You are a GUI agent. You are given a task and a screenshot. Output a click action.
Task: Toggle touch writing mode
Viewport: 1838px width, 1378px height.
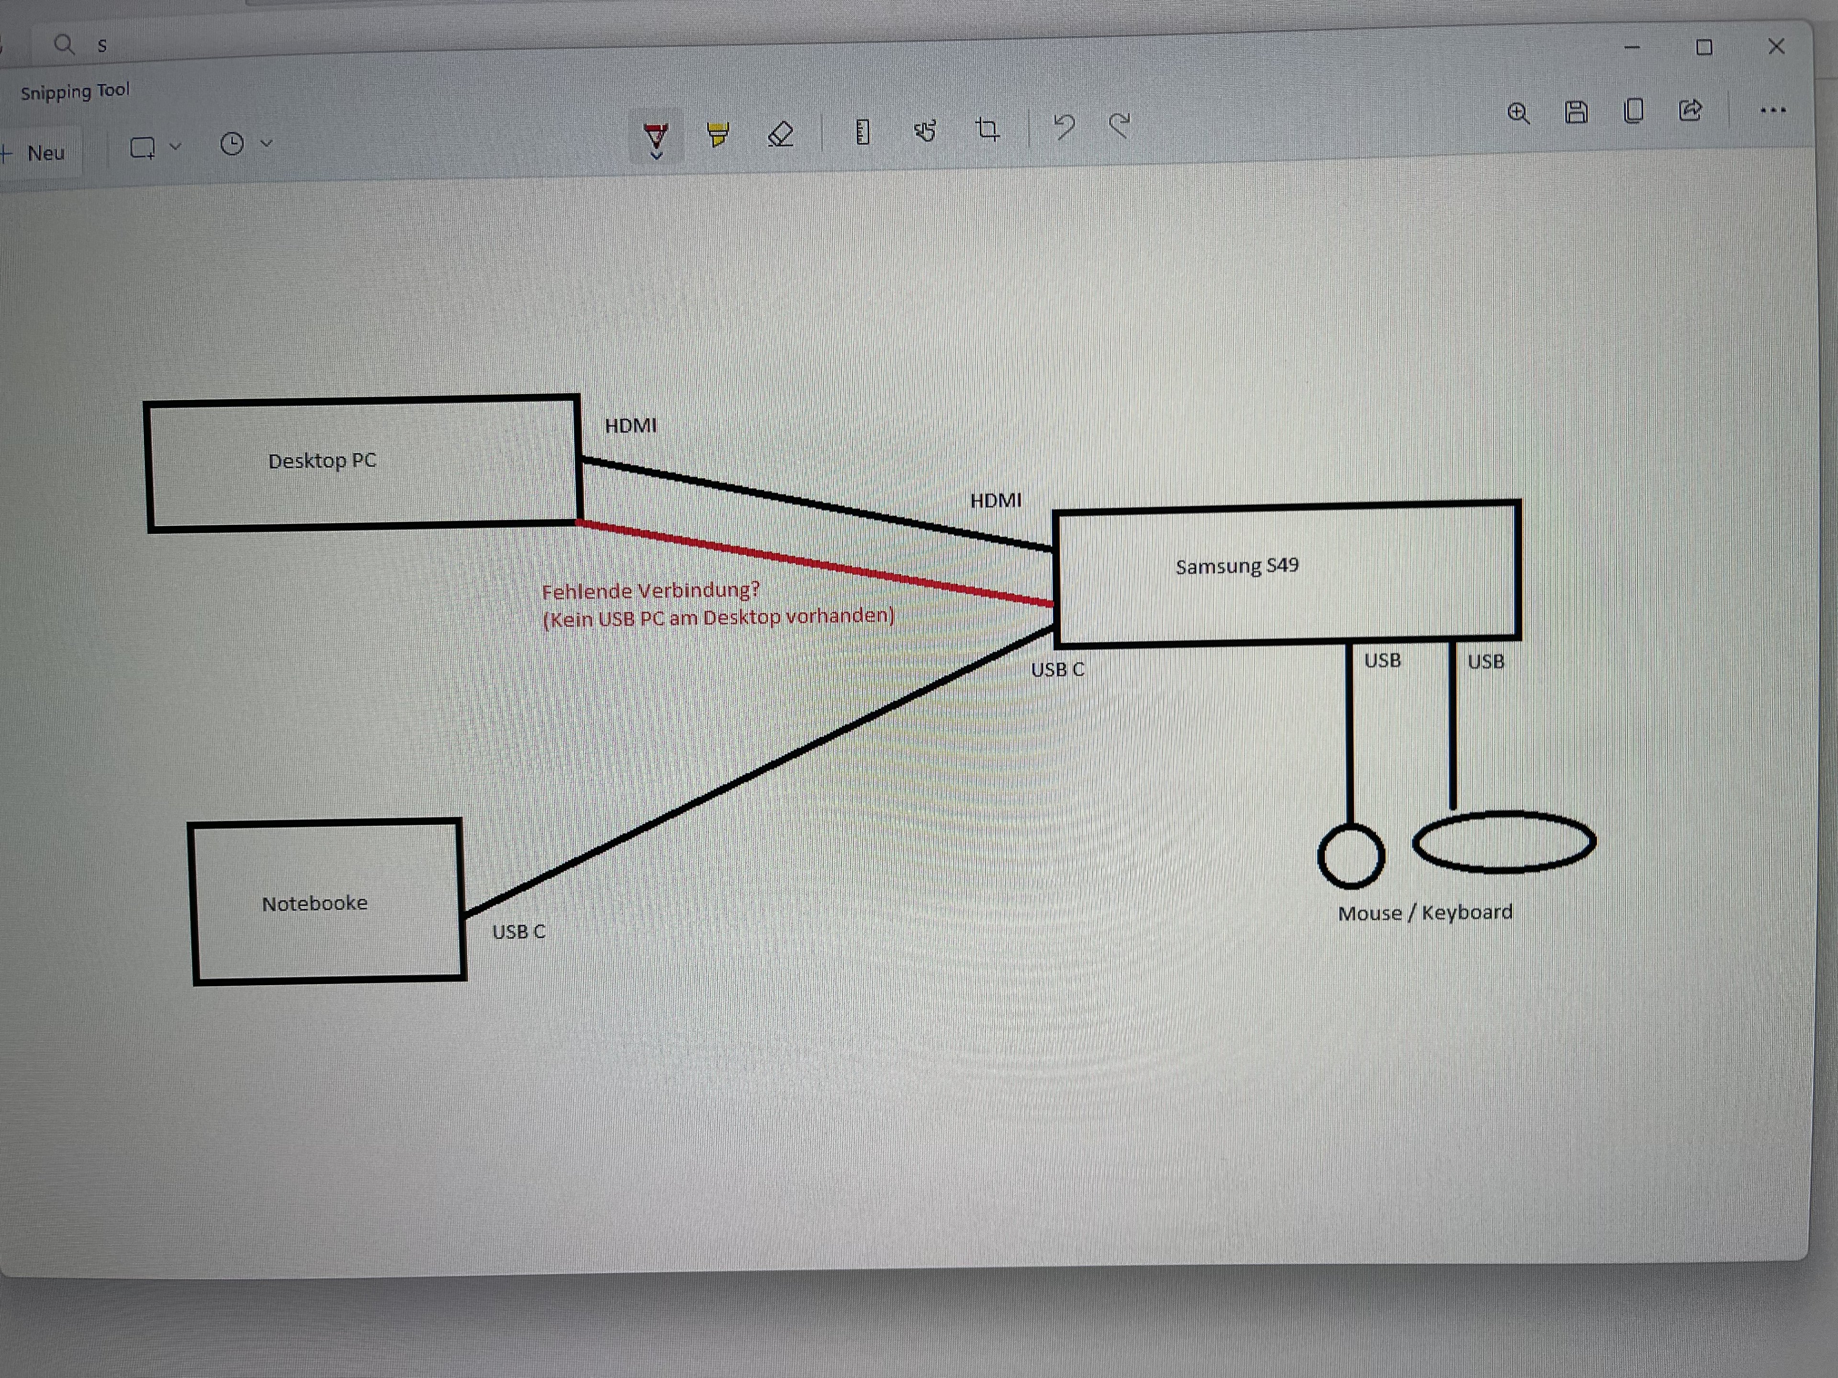pos(925,131)
